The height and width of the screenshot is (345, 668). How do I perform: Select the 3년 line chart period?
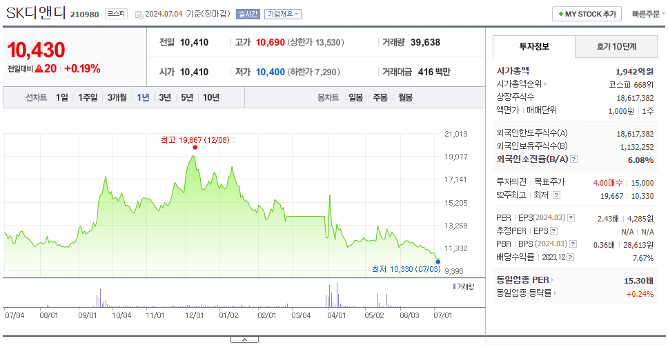(x=165, y=97)
